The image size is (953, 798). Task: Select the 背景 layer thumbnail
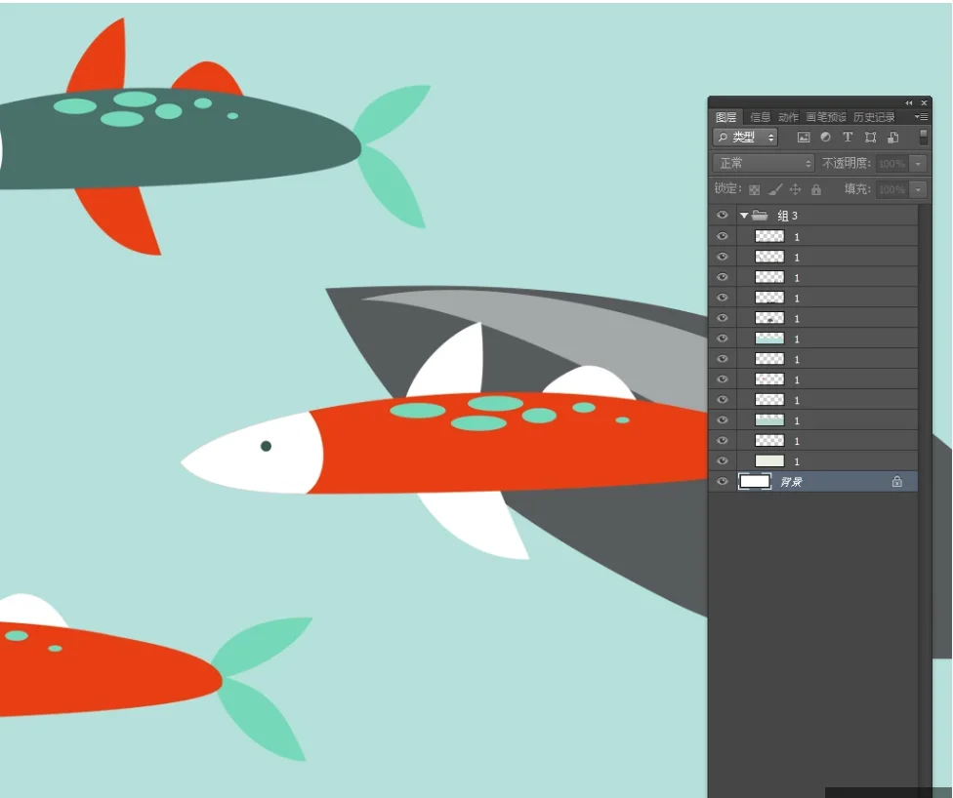(754, 482)
